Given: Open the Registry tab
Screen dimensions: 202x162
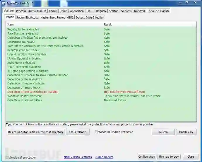Looking at the screenshot, I should [x=101, y=11].
